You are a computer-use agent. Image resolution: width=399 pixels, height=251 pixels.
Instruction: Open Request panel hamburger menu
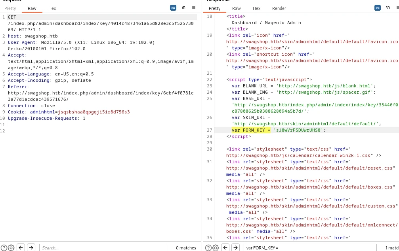[x=194, y=8]
